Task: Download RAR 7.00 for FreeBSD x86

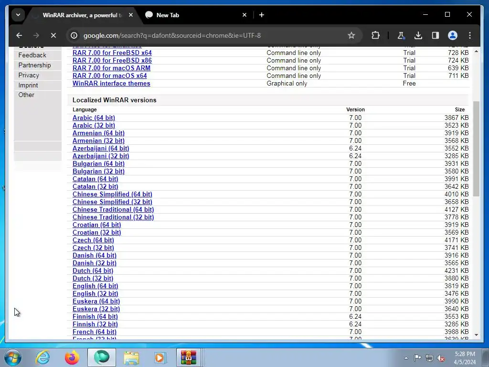Action: pos(112,61)
